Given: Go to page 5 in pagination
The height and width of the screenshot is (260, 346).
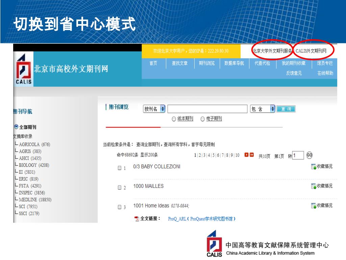Looking at the screenshot, I should tap(214, 155).
